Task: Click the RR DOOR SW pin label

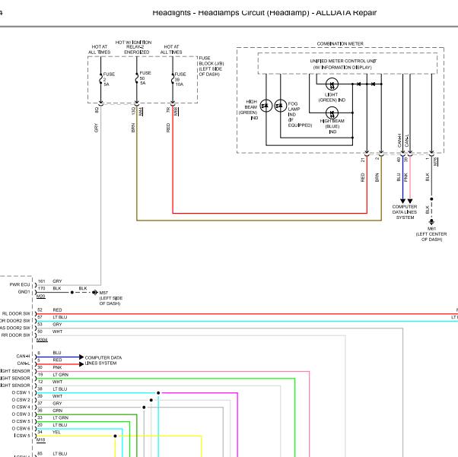Action: tap(16, 335)
